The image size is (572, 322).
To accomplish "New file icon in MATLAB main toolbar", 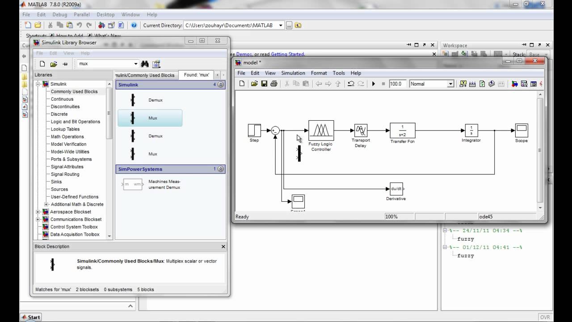I will point(28,25).
